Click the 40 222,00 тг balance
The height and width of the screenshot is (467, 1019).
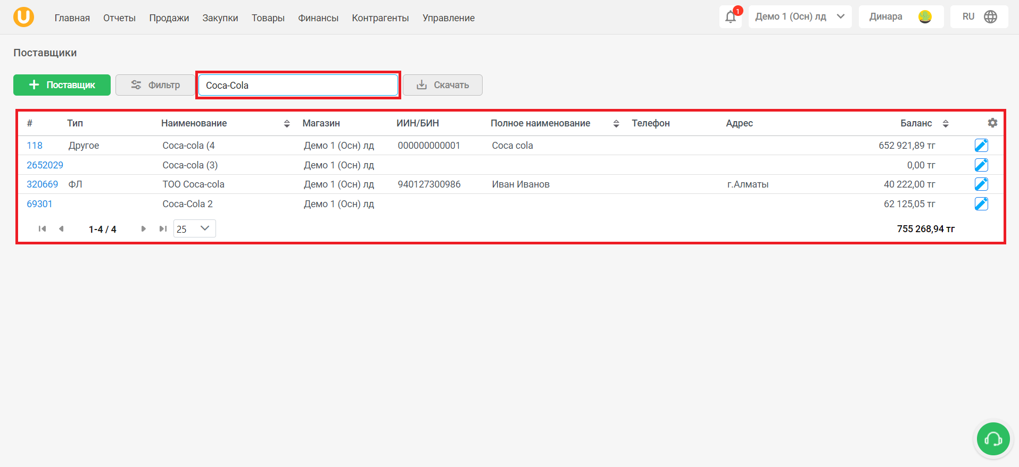pos(909,184)
